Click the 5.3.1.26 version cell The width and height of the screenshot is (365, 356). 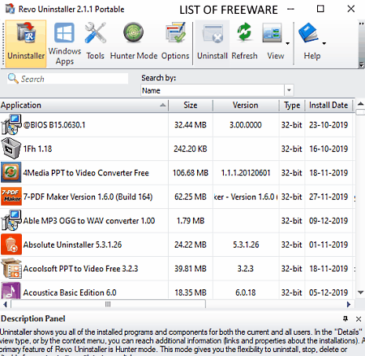246,245
